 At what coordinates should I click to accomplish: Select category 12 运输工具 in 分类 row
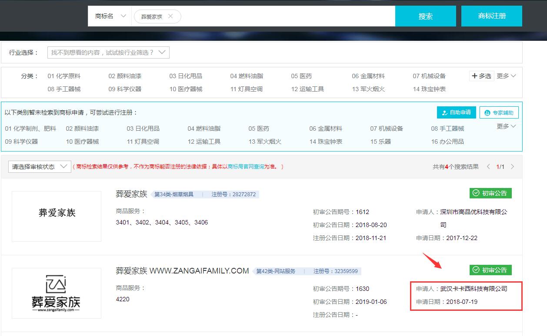tap(307, 89)
